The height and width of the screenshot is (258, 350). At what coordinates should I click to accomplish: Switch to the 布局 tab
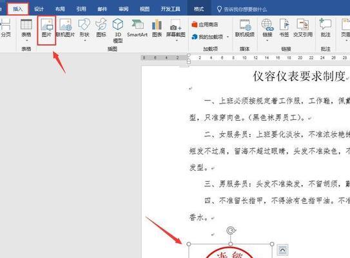pyautogui.click(x=60, y=9)
